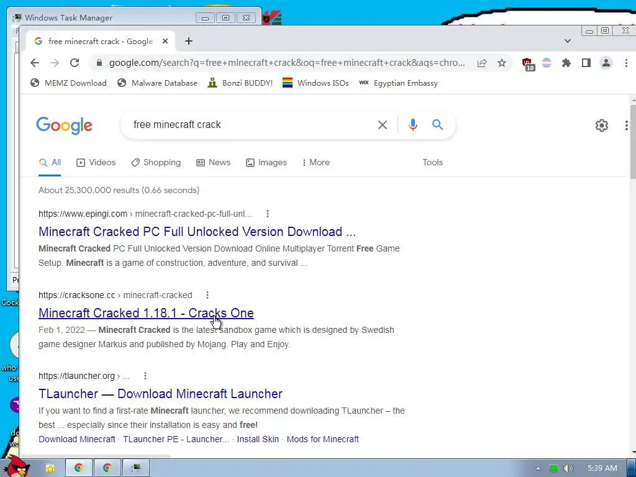The image size is (636, 477).
Task: Open the Malware Database bookmark
Action: [x=157, y=83]
